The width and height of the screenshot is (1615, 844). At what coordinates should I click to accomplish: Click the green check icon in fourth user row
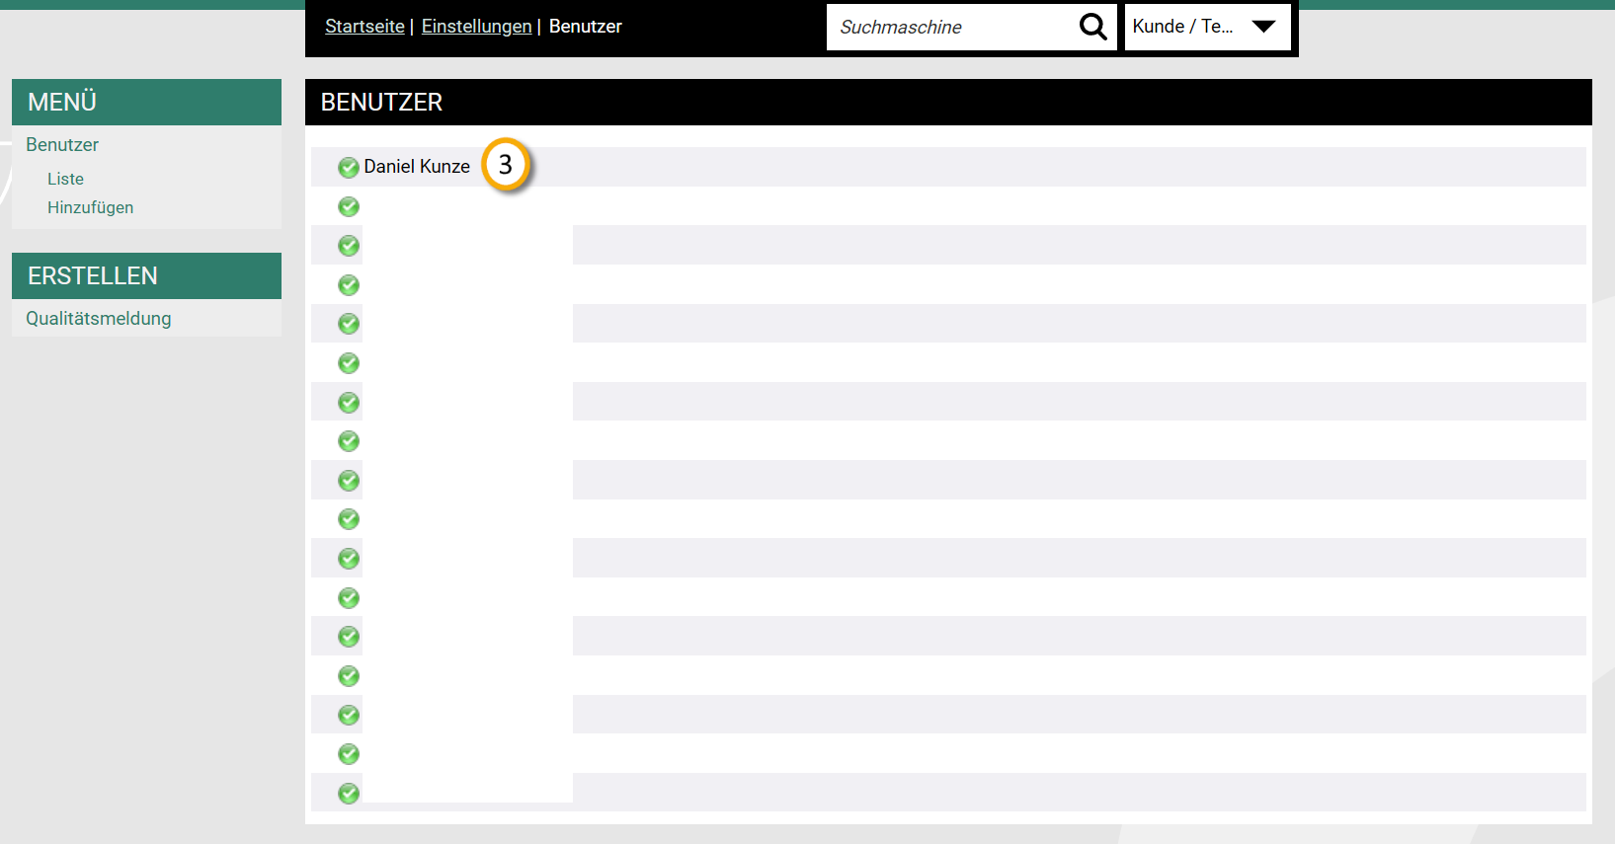[x=349, y=285]
